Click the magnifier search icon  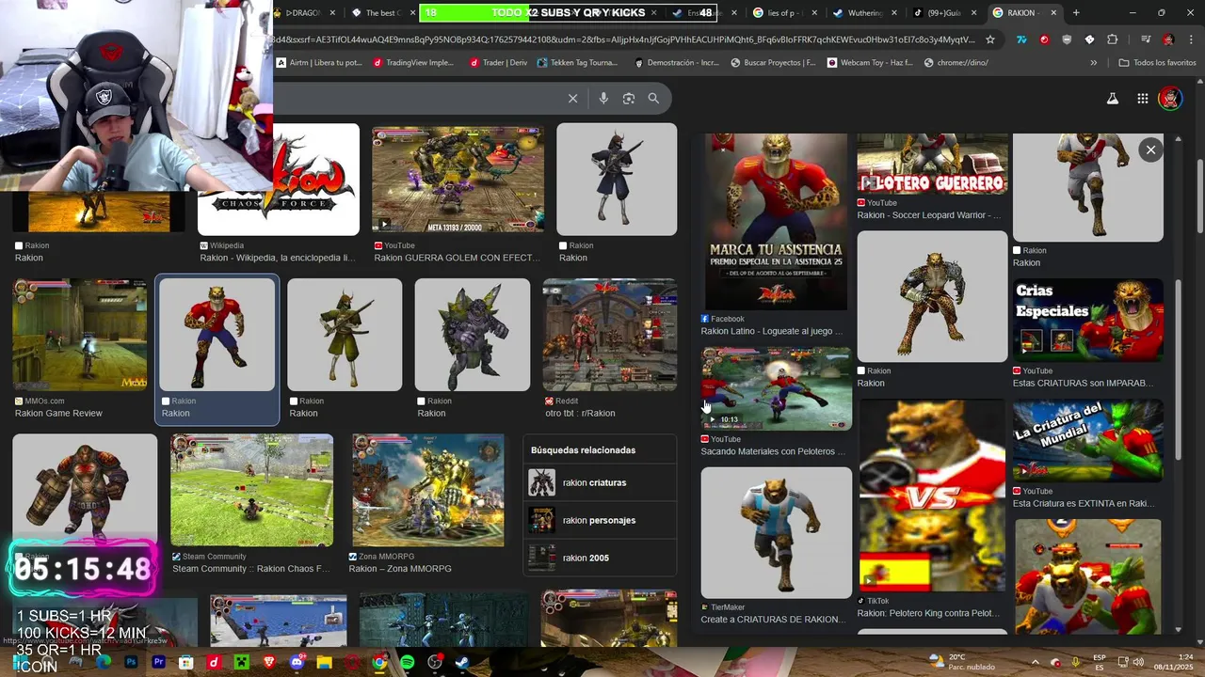(653, 99)
